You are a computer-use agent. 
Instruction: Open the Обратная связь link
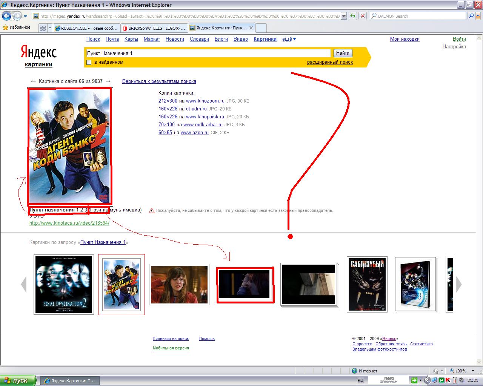pyautogui.click(x=391, y=344)
